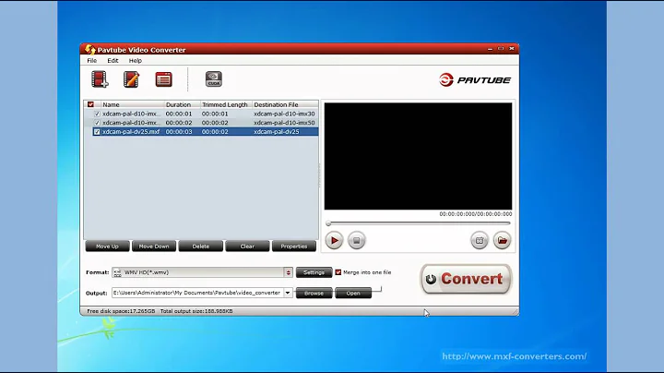Expand the Format dropdown arrows
This screenshot has width=664, height=373.
(x=289, y=272)
